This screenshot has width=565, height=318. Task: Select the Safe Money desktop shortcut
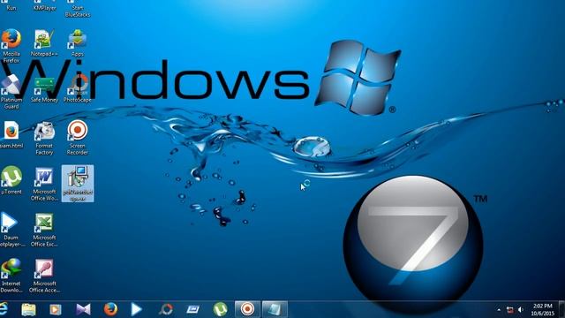click(x=44, y=89)
